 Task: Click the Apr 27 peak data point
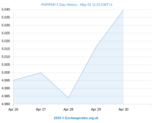tap(41, 73)
